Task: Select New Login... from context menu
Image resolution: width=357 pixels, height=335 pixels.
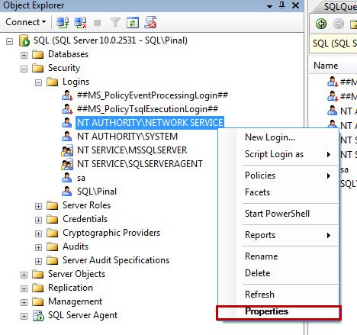Action: coord(270,137)
